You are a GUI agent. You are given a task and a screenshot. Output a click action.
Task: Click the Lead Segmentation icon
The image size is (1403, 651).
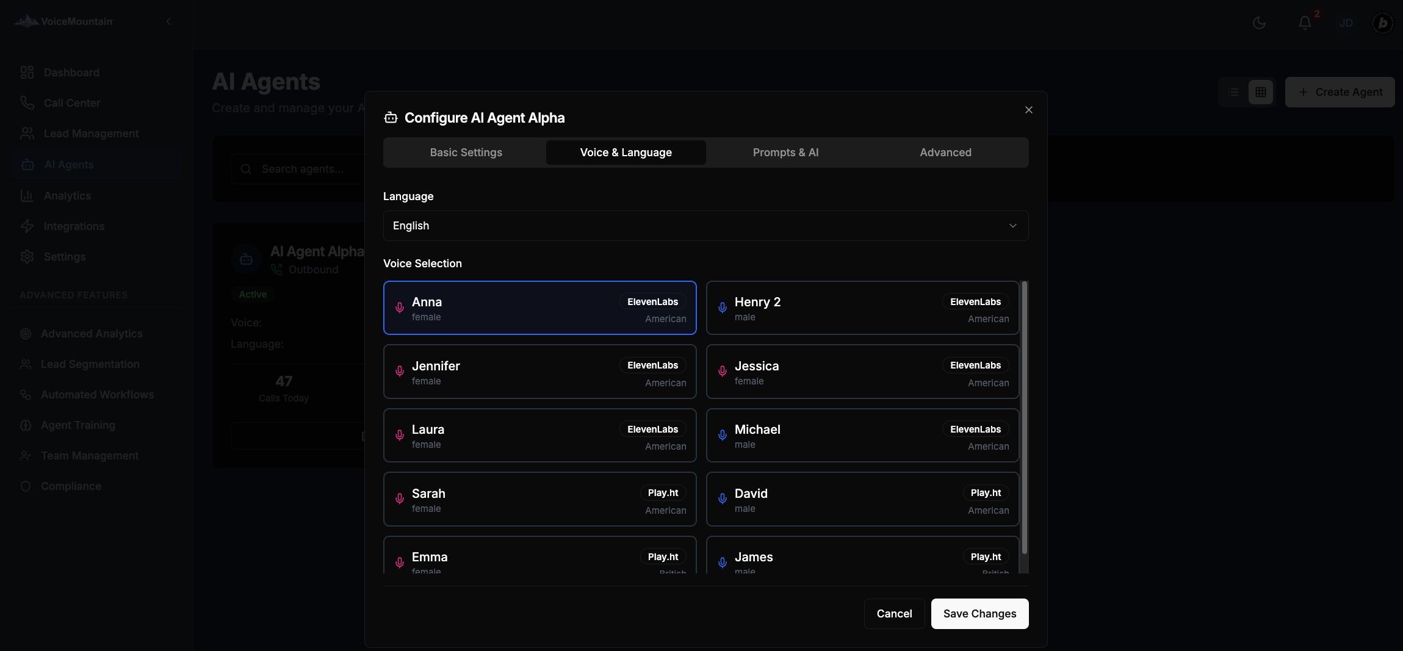click(x=26, y=364)
